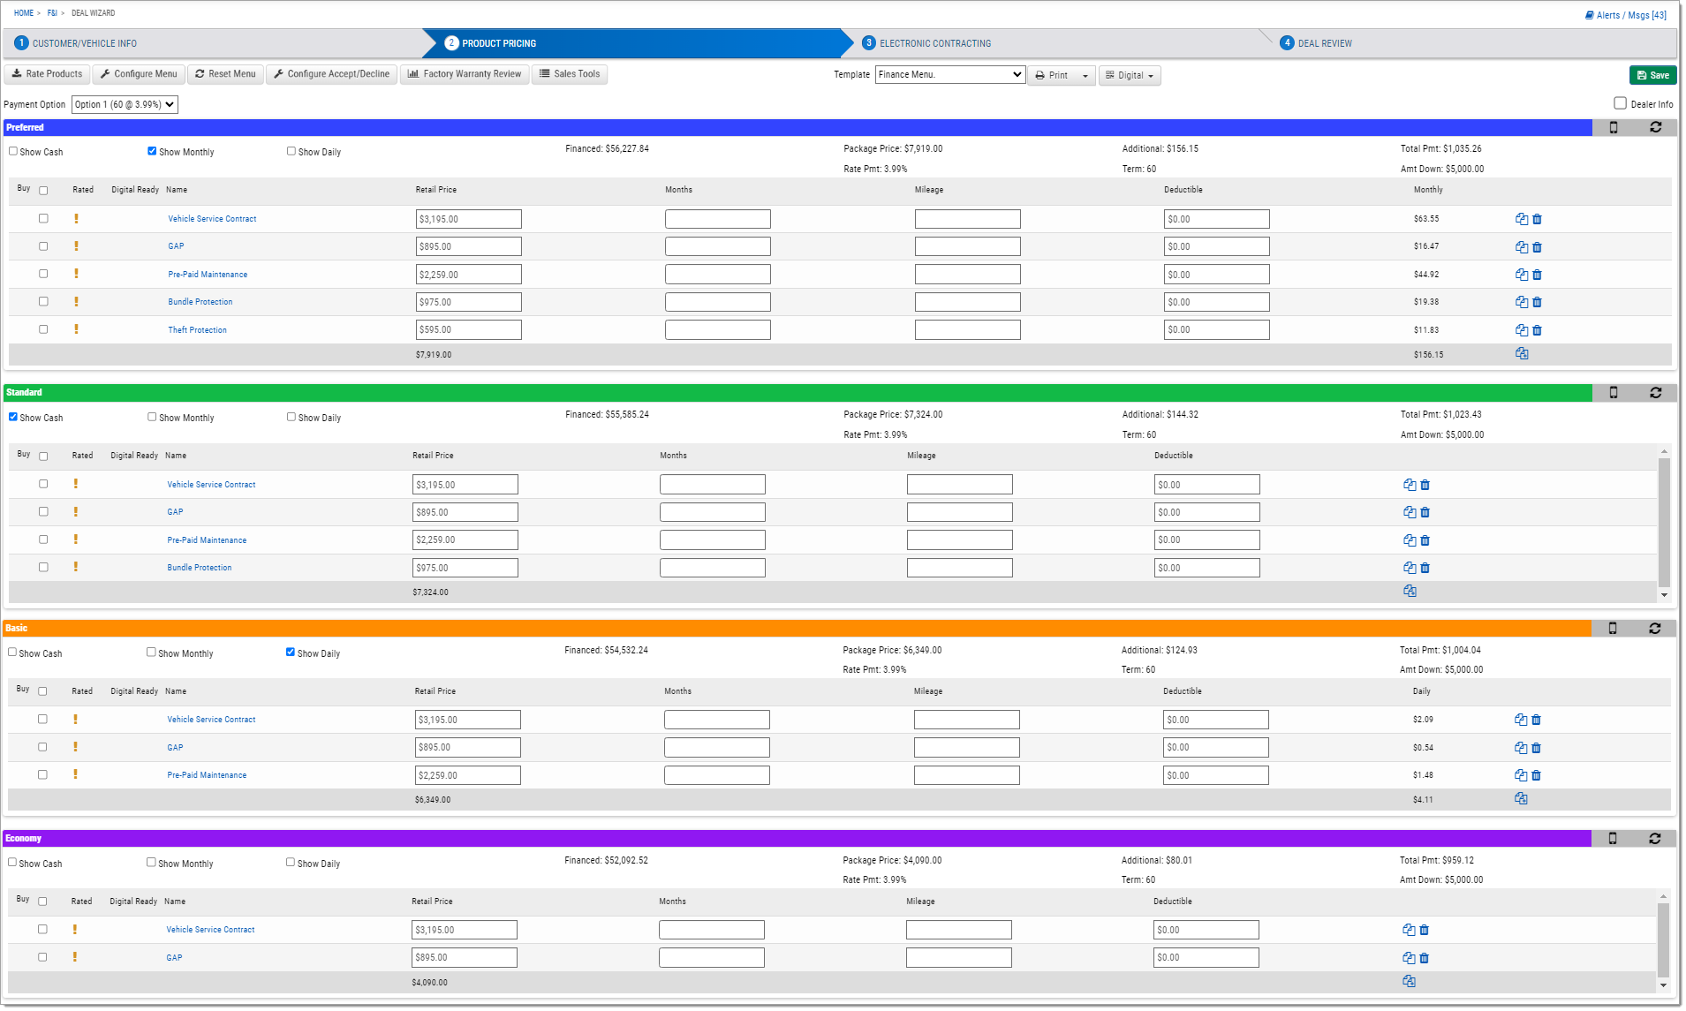Click the mobile device icon on Basic header
1686x1011 pixels.
point(1613,629)
